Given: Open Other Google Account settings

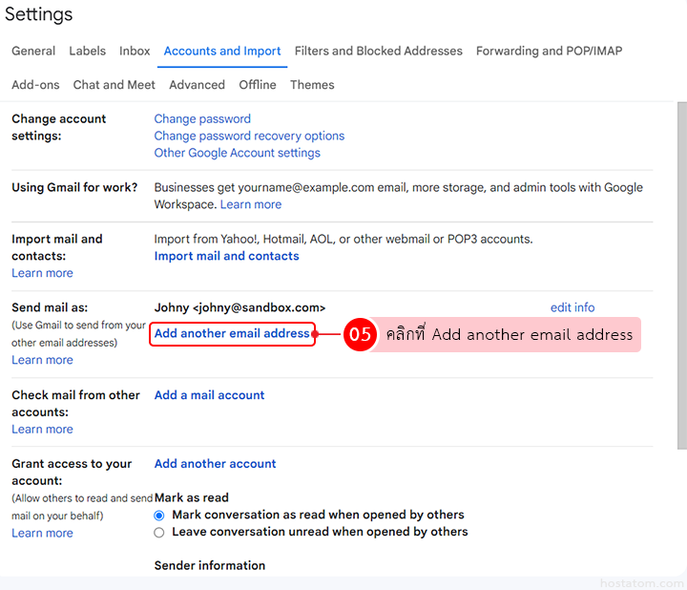Looking at the screenshot, I should coord(237,153).
